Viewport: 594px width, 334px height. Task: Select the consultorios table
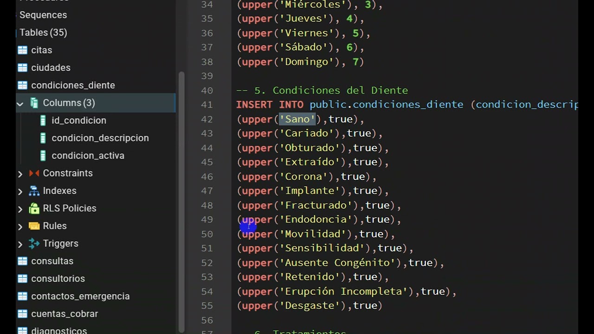[58, 279]
